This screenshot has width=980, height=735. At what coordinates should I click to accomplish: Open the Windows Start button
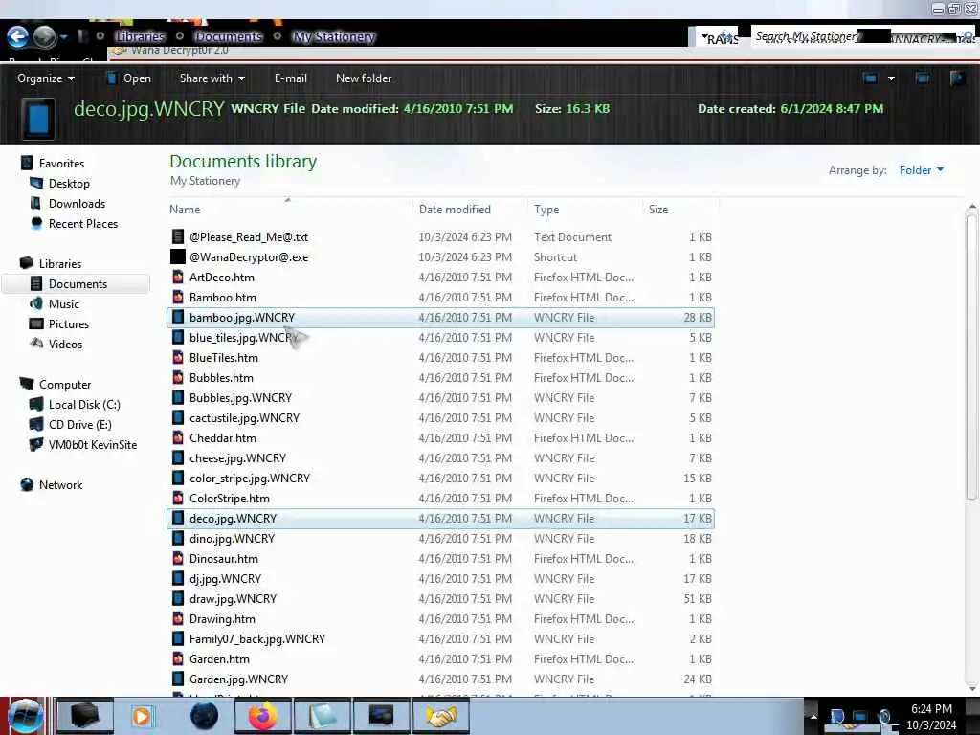(x=25, y=716)
